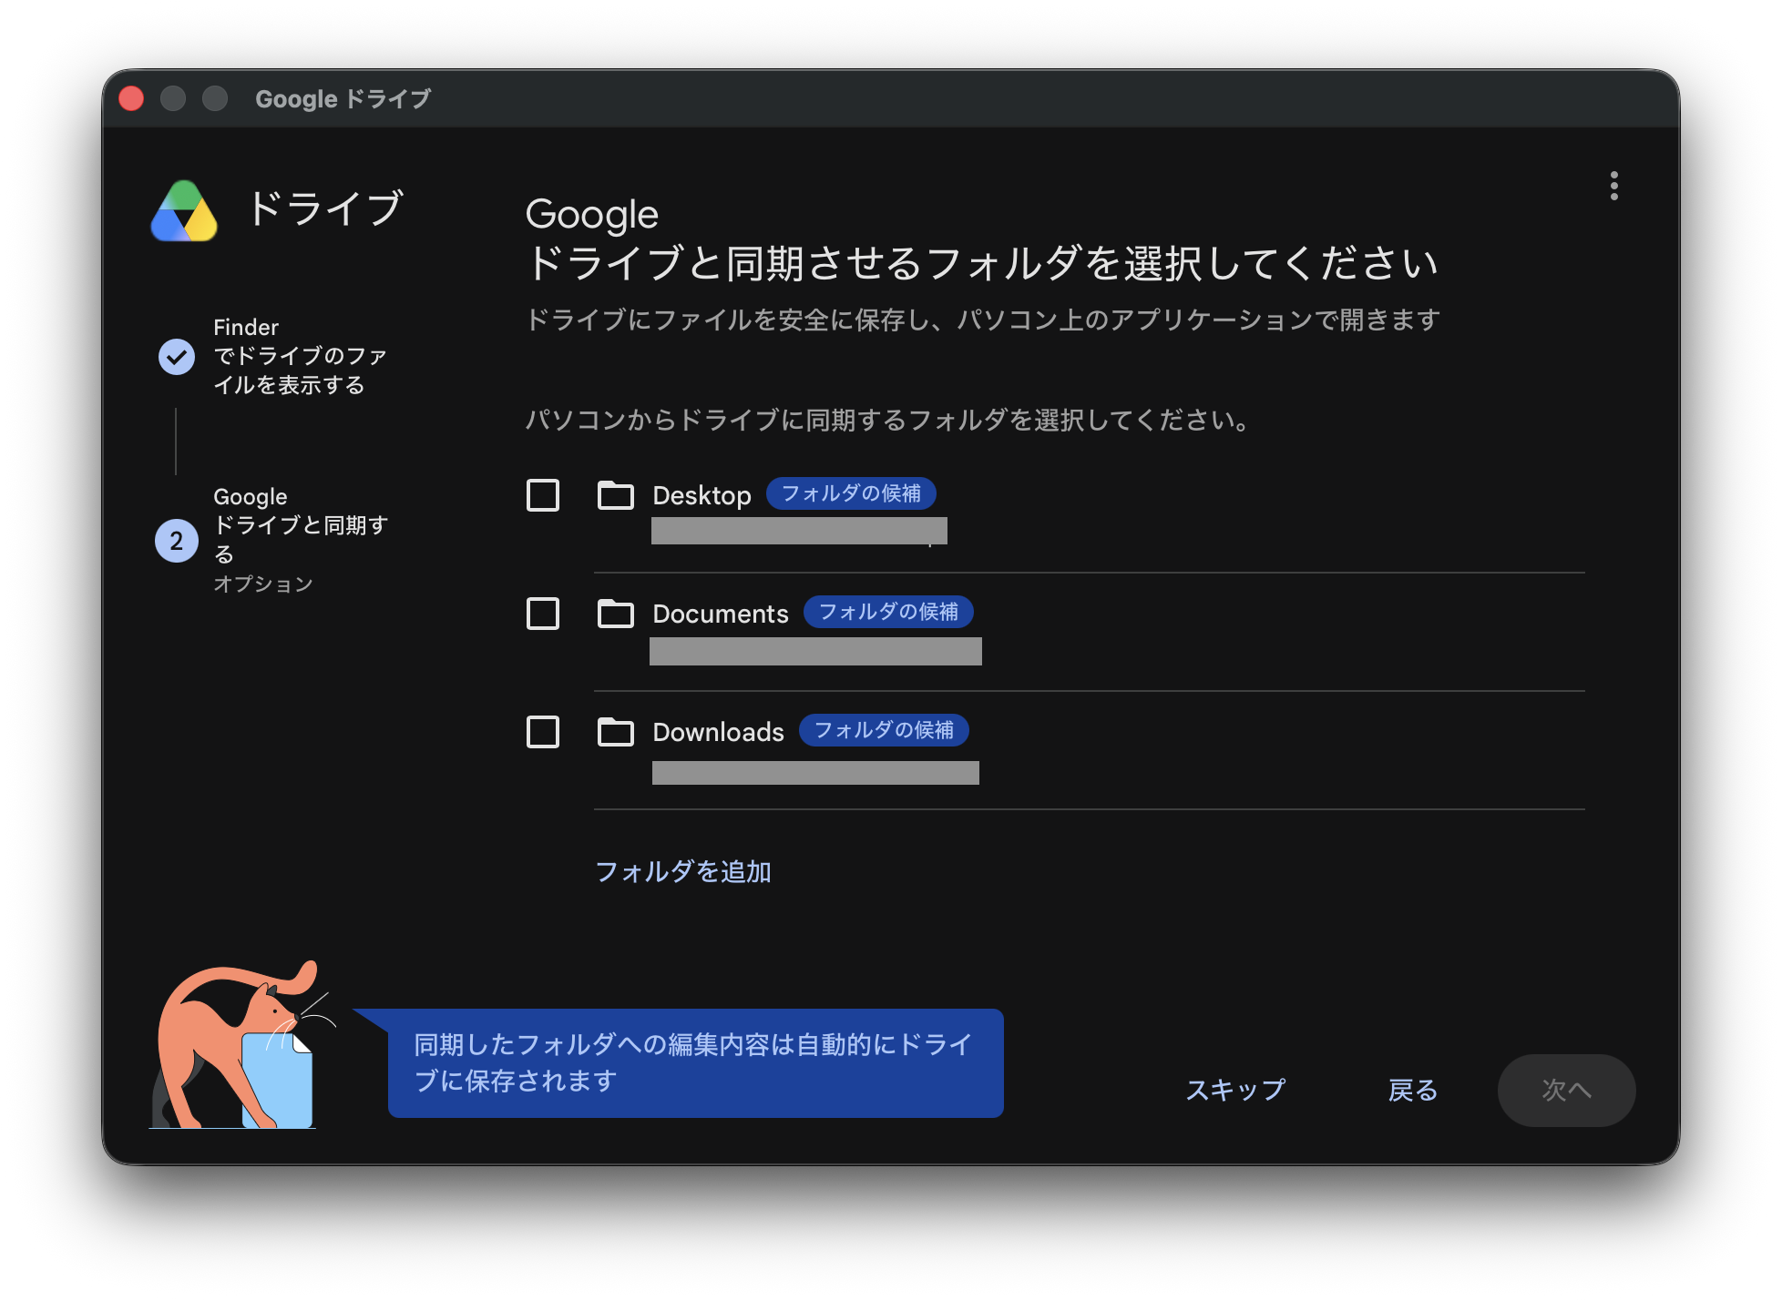Image resolution: width=1782 pixels, height=1300 pixels.
Task: Click the Documents folder icon
Action: click(616, 614)
